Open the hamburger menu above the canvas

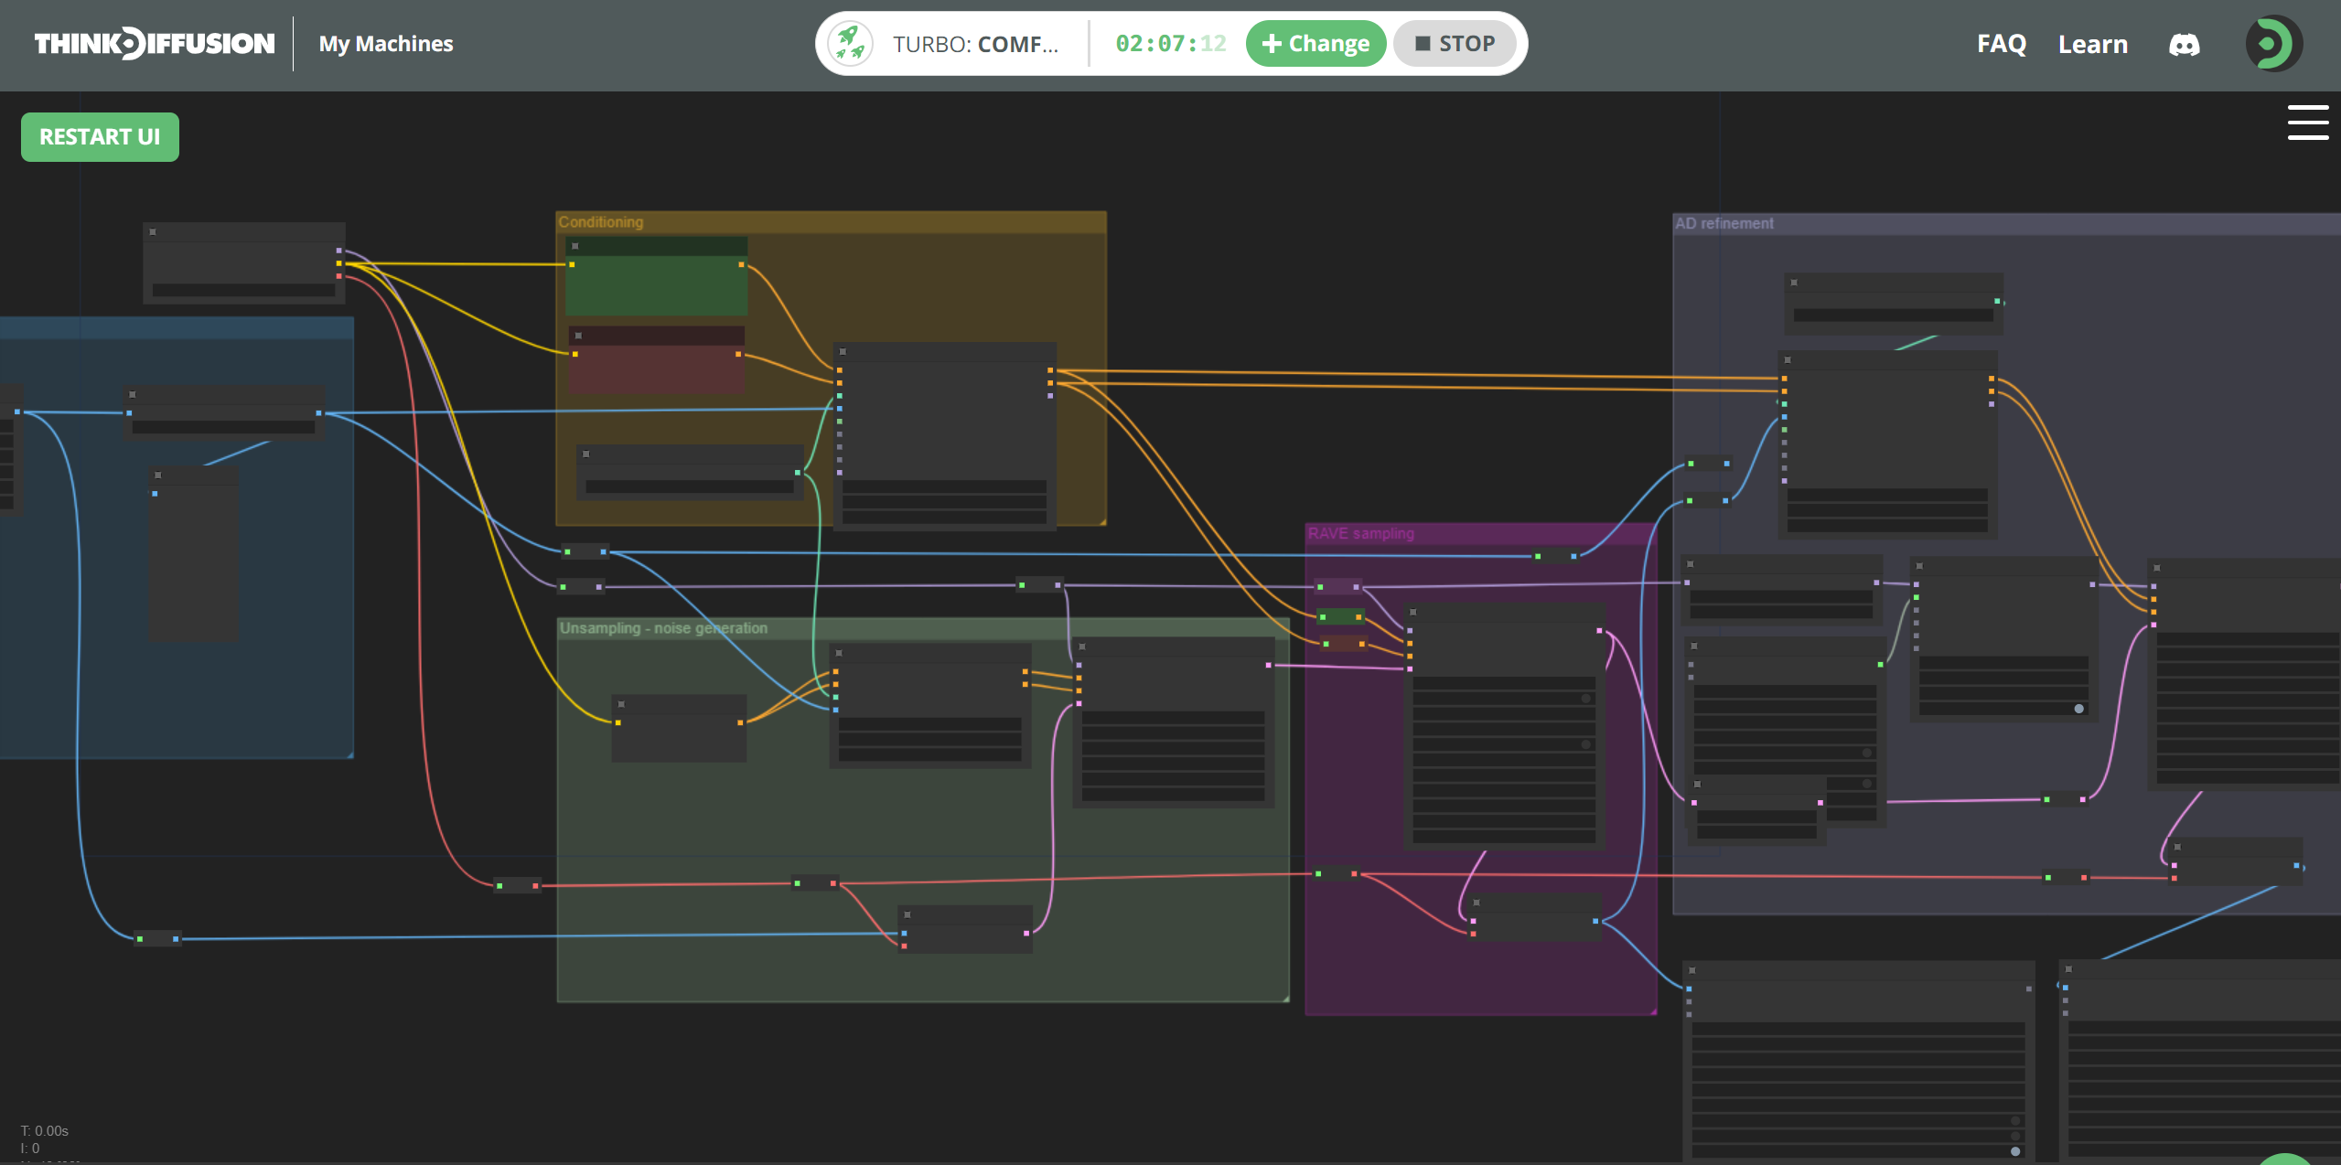point(2308,121)
